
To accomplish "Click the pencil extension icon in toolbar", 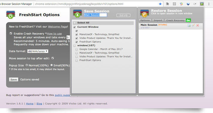I will click(195, 4).
